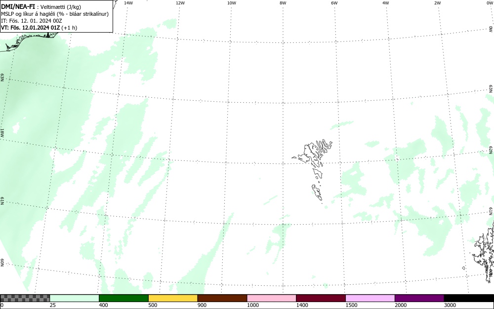Viewport: 494px width, 309px height.
Task: Click the rotated "62N" latitude label
Action: pyautogui.click(x=491, y=150)
